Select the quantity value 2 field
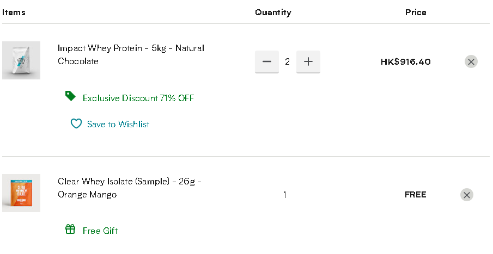 click(x=288, y=61)
